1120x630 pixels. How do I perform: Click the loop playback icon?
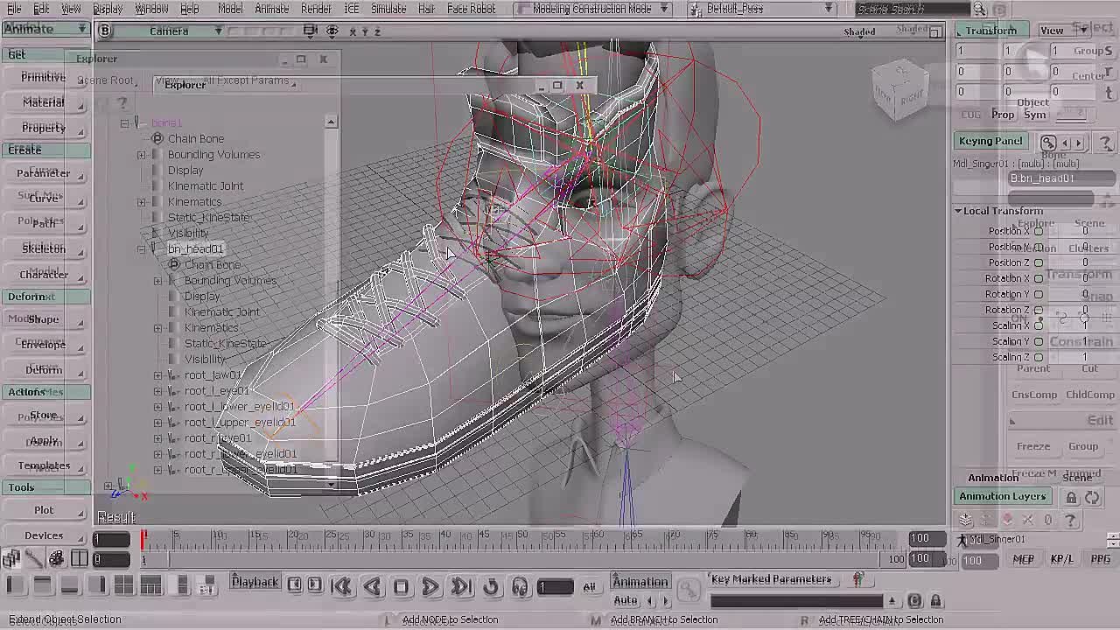point(491,587)
